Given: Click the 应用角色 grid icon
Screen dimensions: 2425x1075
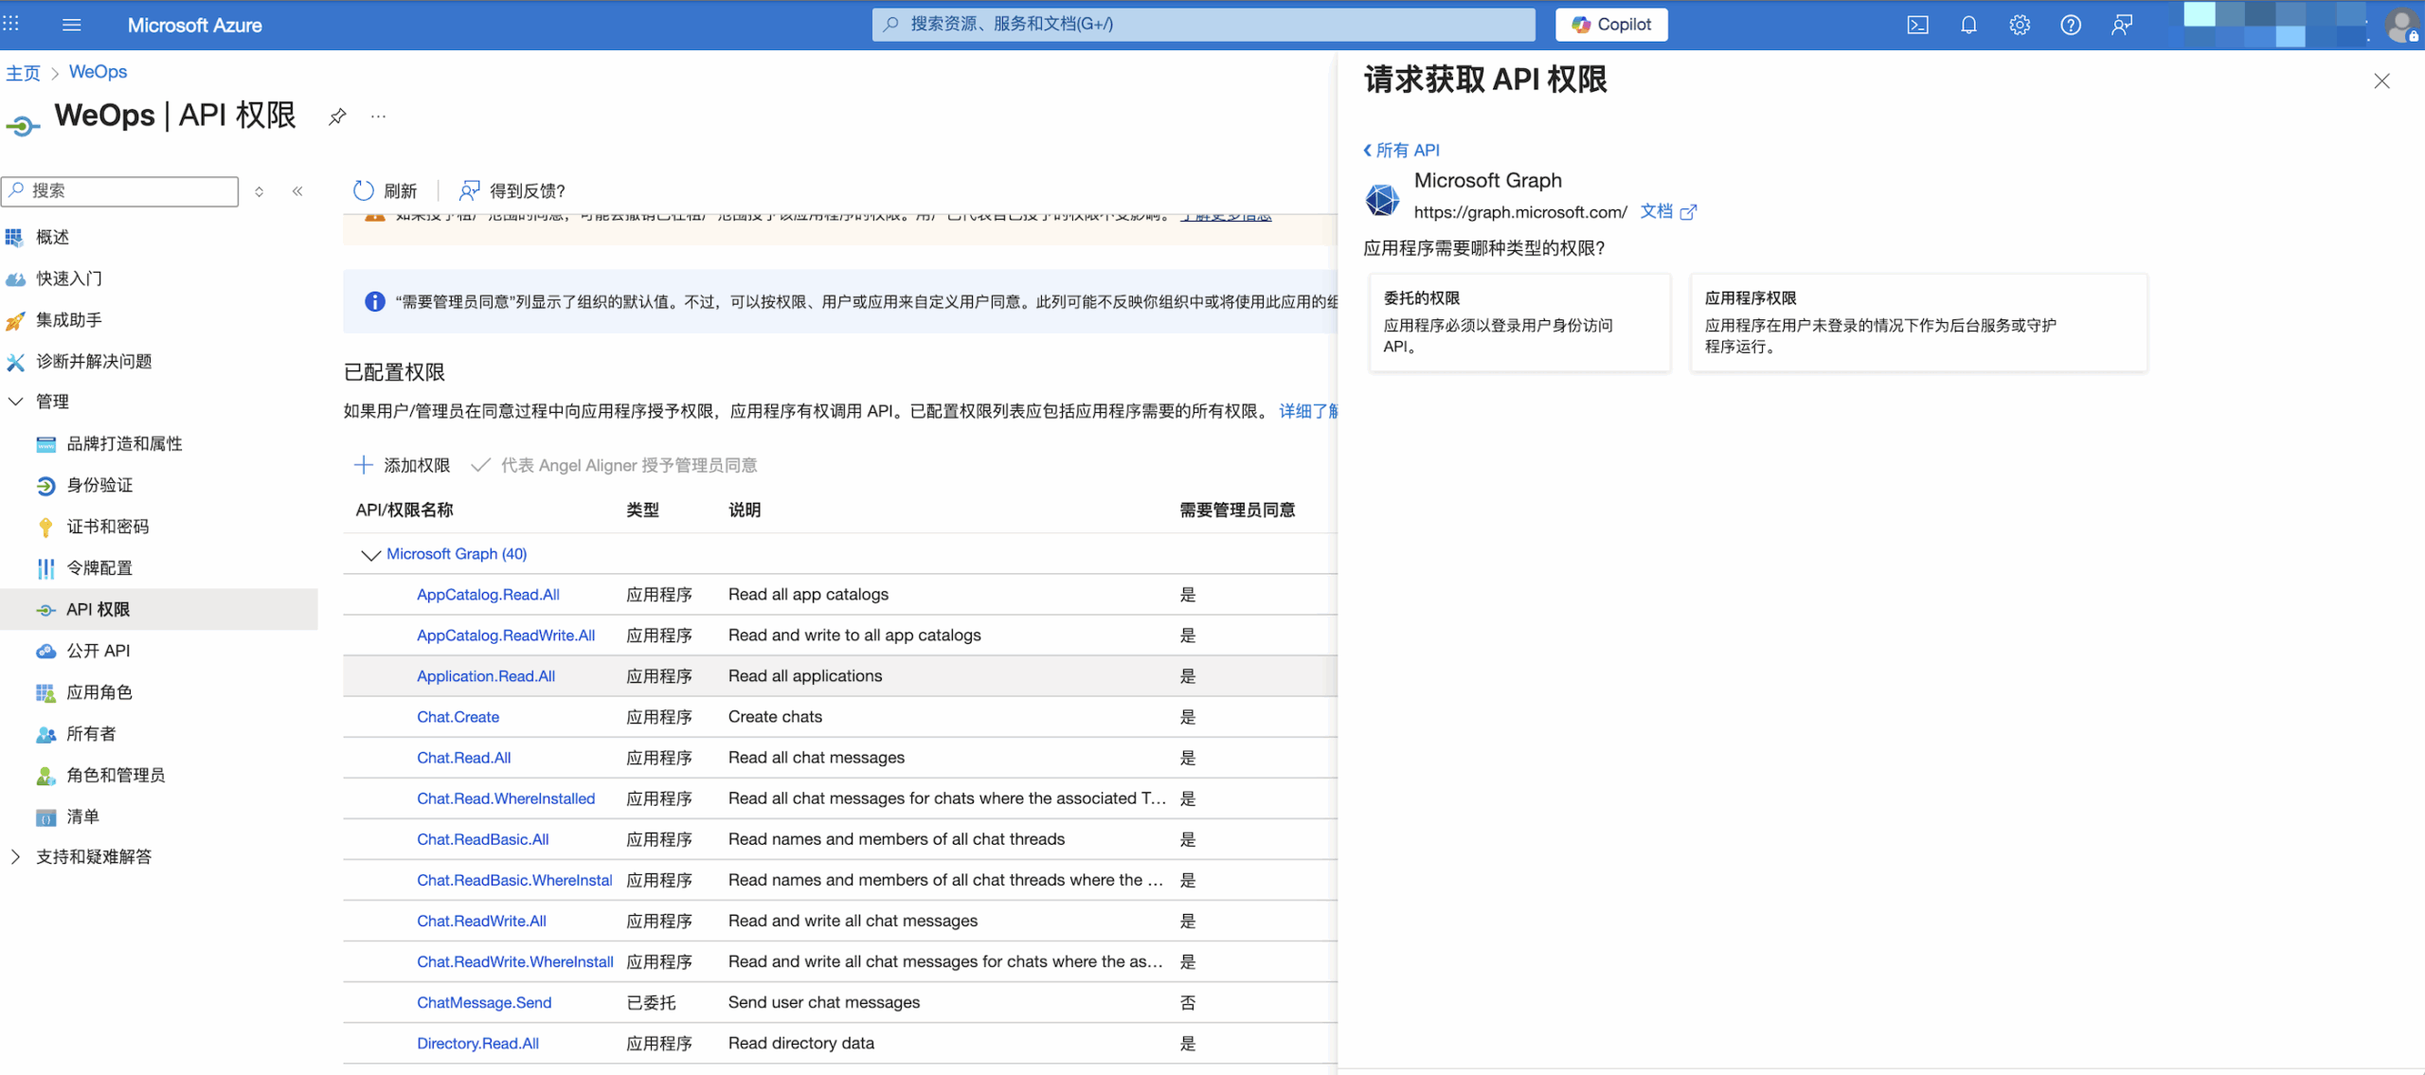Looking at the screenshot, I should [x=45, y=692].
